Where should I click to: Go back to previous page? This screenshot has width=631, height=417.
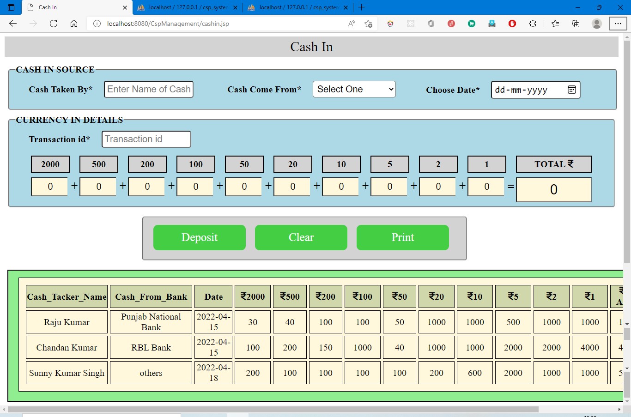click(x=13, y=24)
